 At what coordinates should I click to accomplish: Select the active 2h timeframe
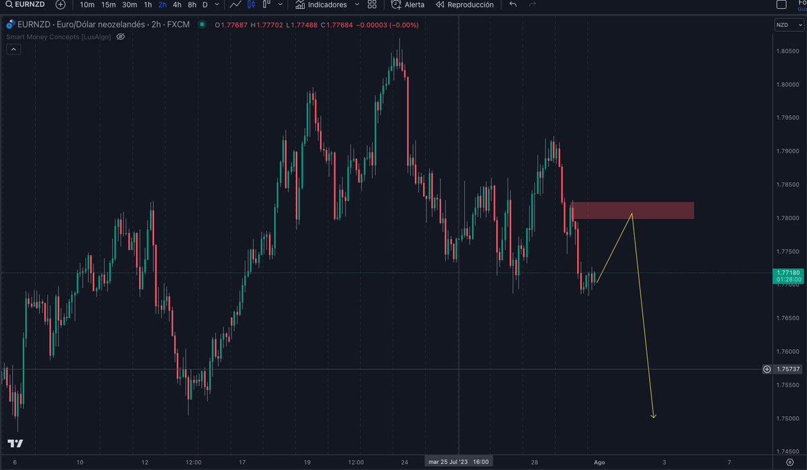(x=163, y=5)
